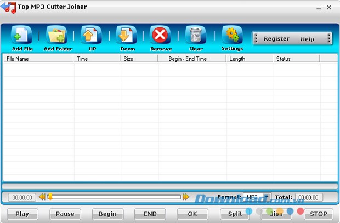This screenshot has height=223, width=340.
Task: Click the seek backward arrows icon
Action: (42, 197)
